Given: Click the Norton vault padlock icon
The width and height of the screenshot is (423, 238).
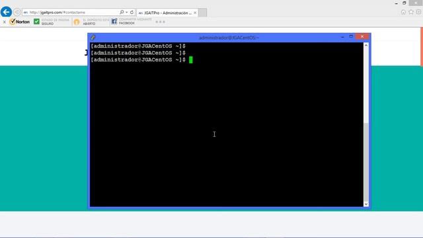Looking at the screenshot, I should click(77, 22).
